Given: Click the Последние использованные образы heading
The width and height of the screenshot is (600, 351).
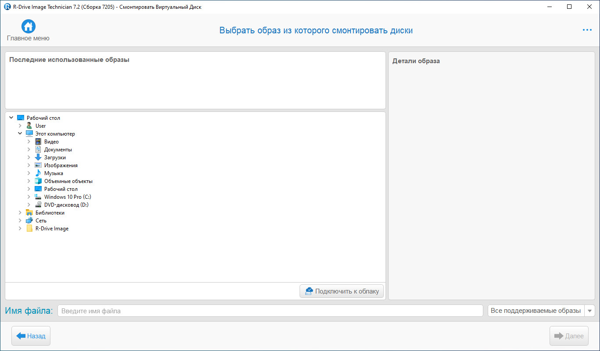Looking at the screenshot, I should (69, 60).
